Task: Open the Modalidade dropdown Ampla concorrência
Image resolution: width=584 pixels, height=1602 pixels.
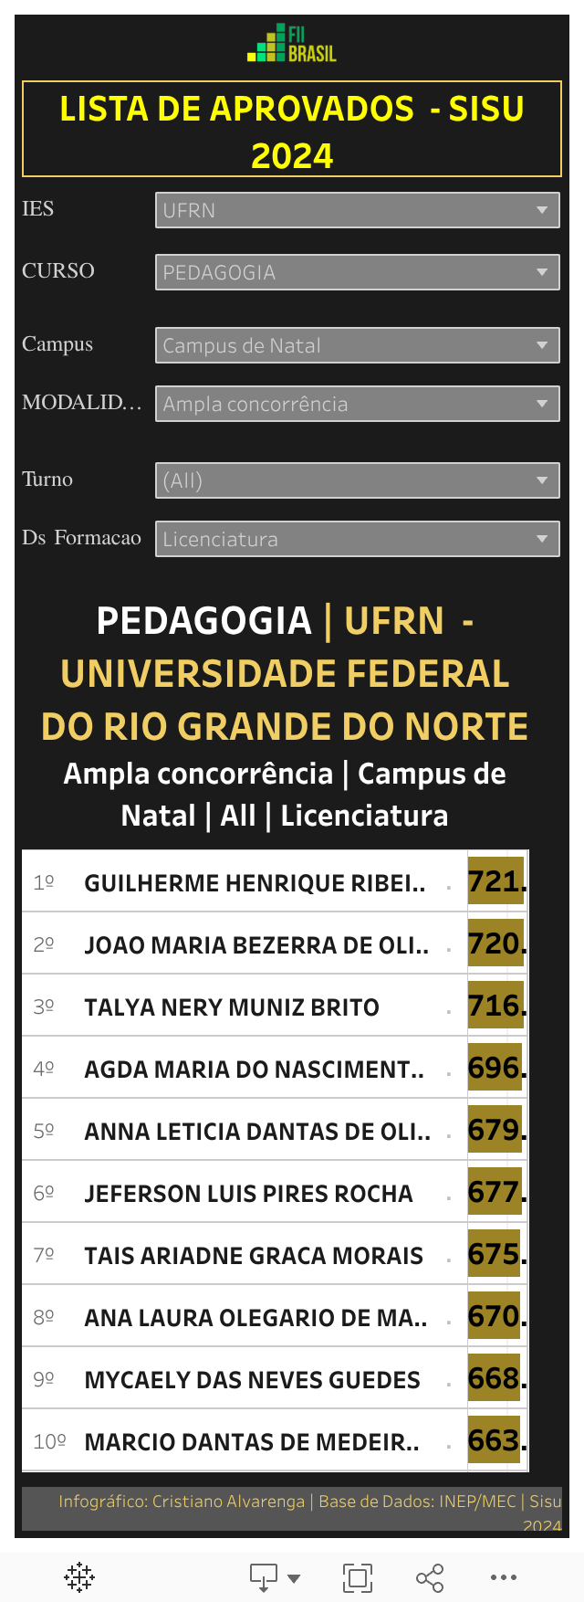Action: (357, 404)
